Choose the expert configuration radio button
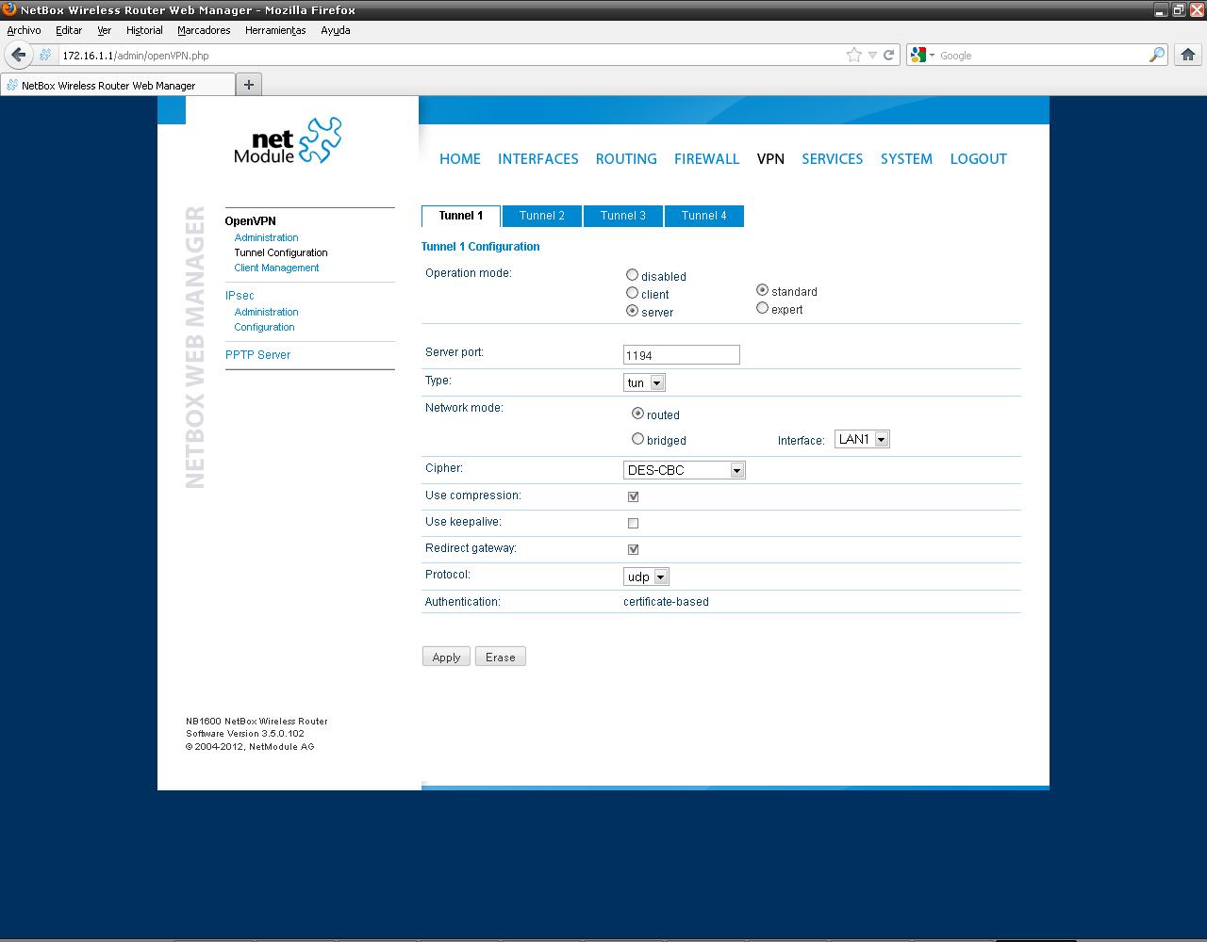The image size is (1207, 942). [762, 308]
